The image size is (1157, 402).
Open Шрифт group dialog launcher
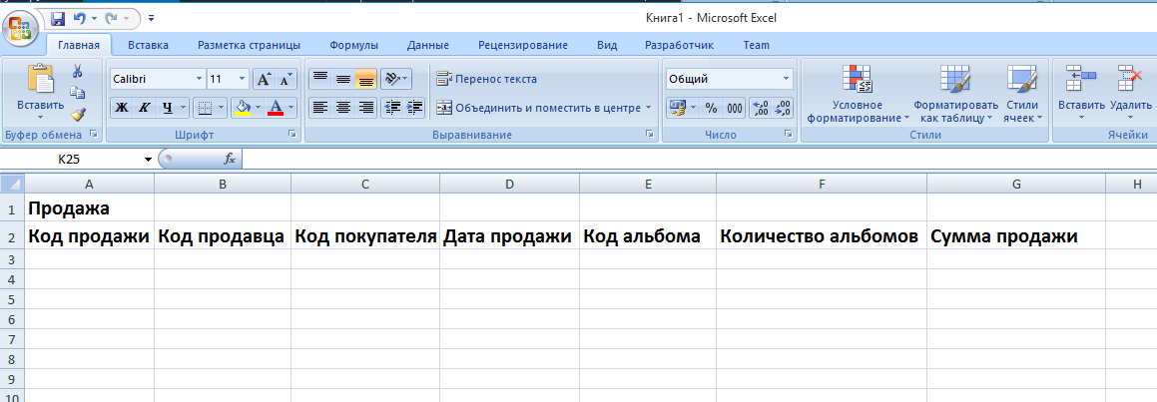click(x=292, y=135)
